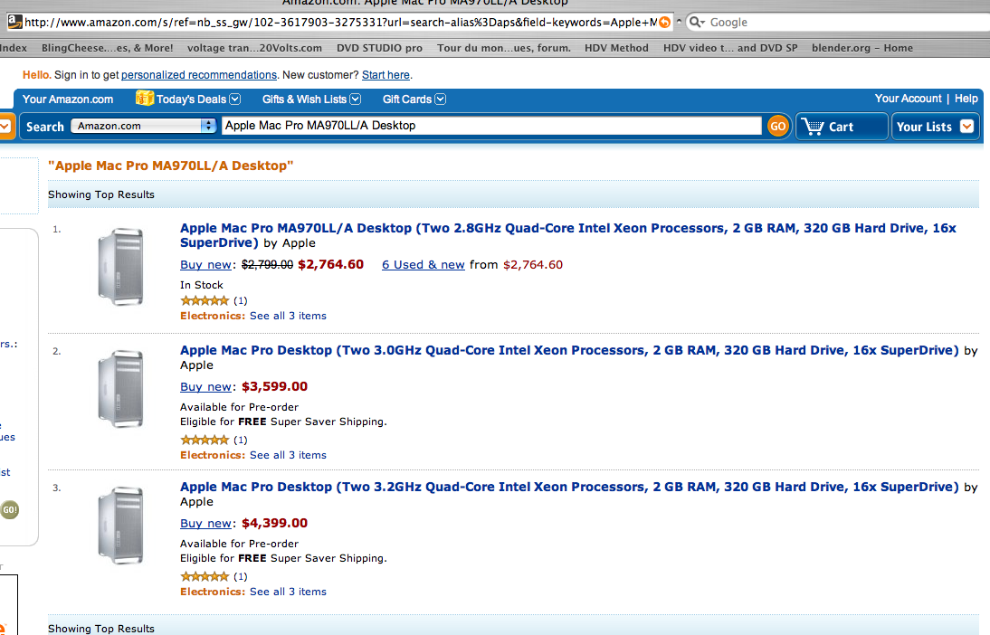Click the star rating of the 2.8GHz Mac Pro
Image resolution: width=990 pixels, height=635 pixels.
tap(204, 300)
